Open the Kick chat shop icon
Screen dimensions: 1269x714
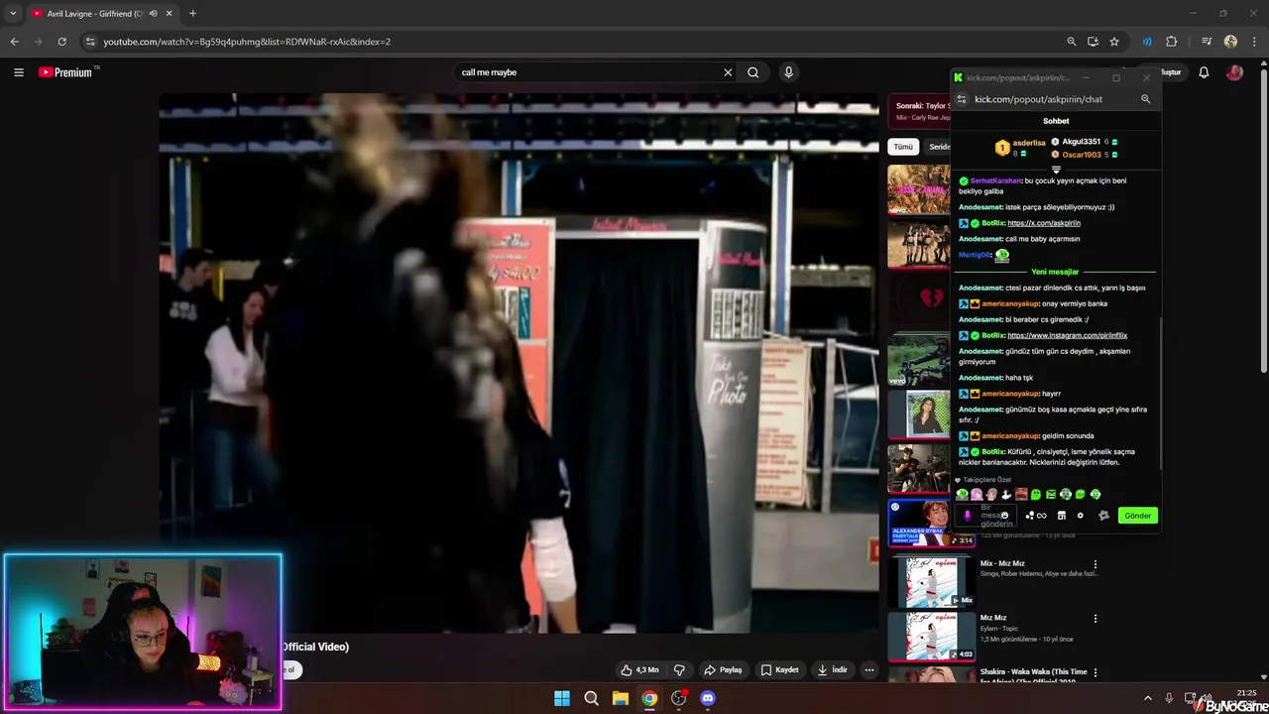1061,516
